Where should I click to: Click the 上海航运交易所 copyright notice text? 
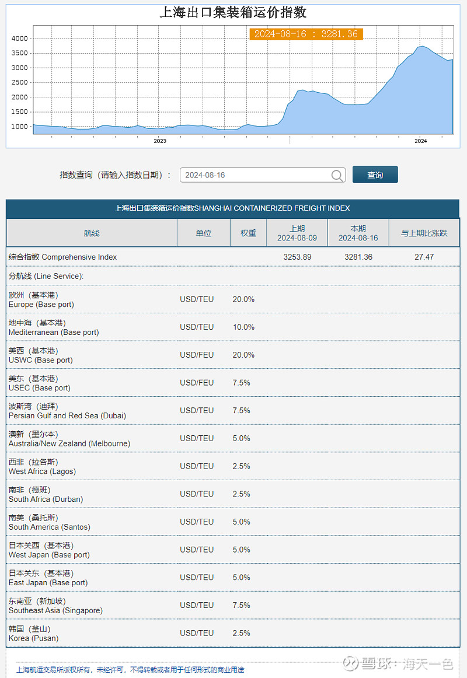coord(130,670)
